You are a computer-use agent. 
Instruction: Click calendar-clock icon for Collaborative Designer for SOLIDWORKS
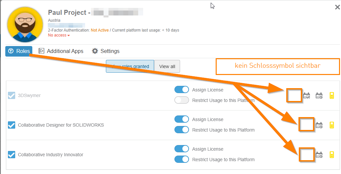coord(319,125)
